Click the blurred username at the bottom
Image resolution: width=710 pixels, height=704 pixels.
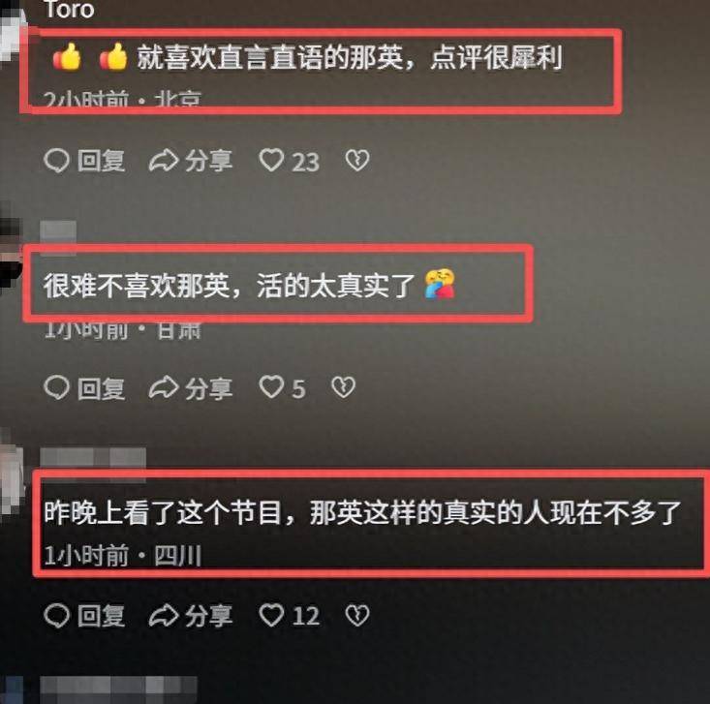[118, 690]
